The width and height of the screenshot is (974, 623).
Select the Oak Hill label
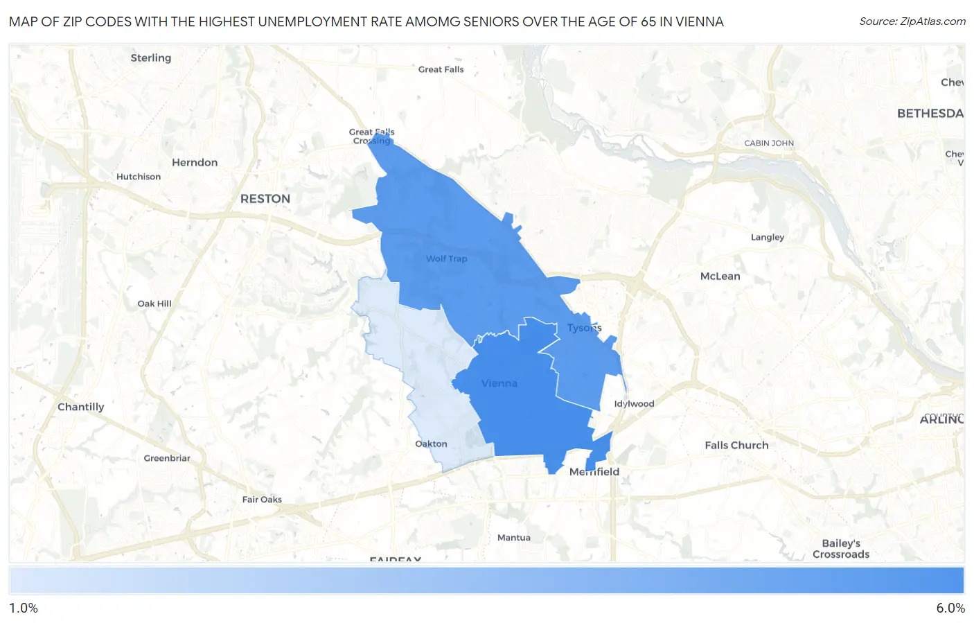tap(154, 304)
